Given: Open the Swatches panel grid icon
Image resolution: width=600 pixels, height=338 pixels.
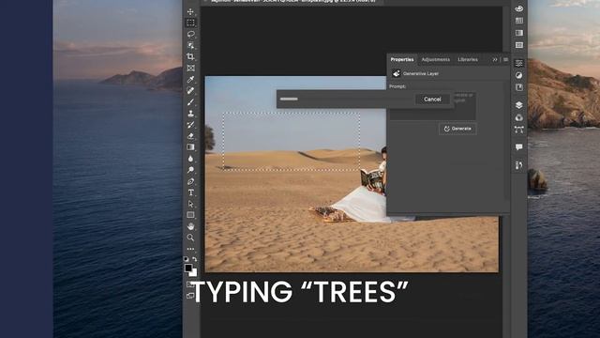Looking at the screenshot, I should (x=518, y=21).
